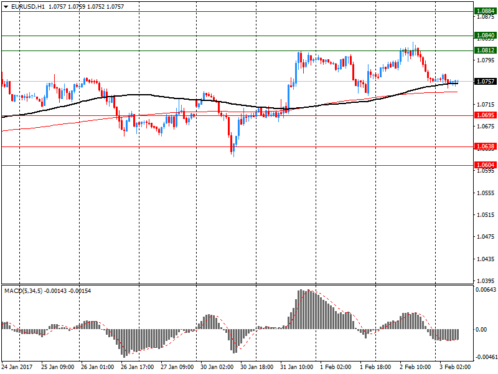Screen dimensions: 498x374
Task: Click the 1.0675 price scale value
Action: pos(486,127)
